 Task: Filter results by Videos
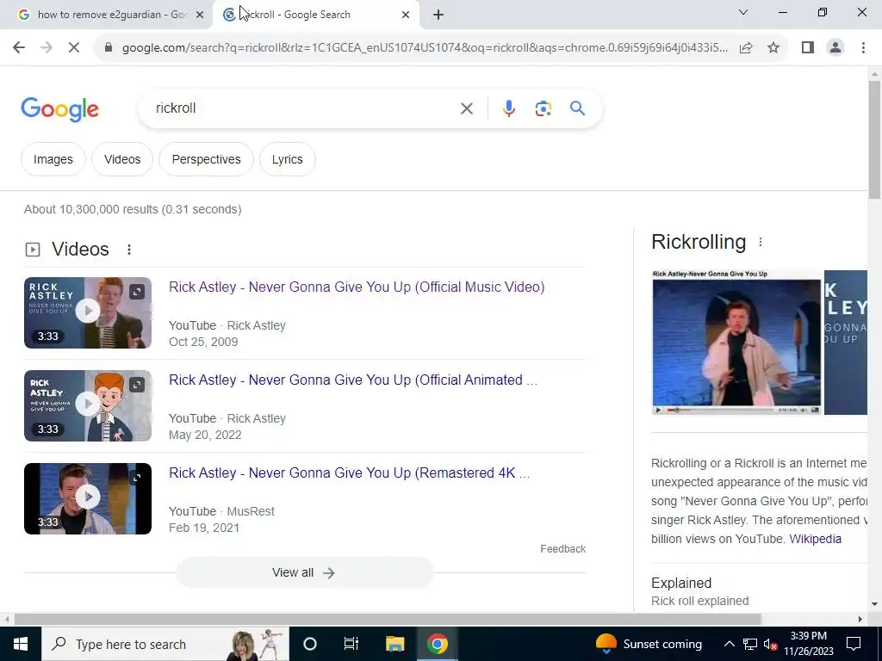pos(122,159)
